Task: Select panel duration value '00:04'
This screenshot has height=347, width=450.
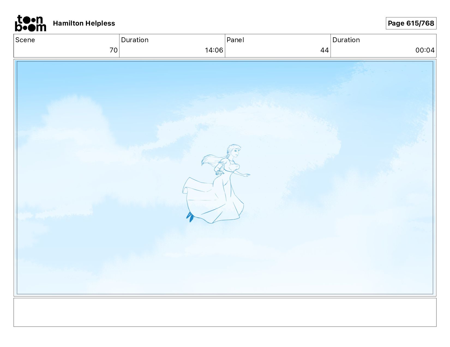Action: tap(425, 50)
